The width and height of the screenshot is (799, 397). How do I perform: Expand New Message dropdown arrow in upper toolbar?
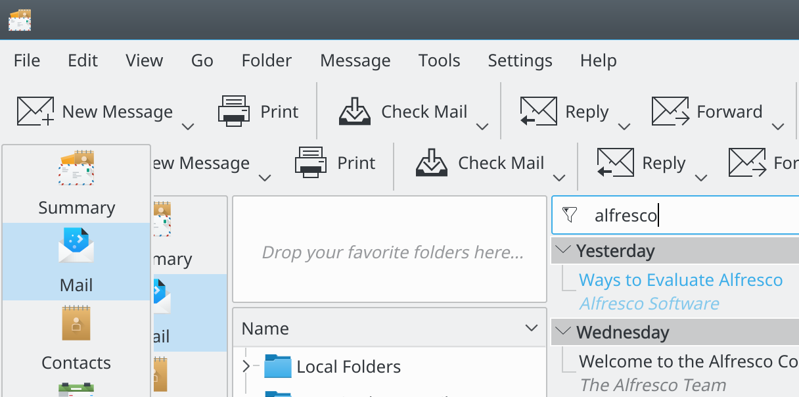188,126
